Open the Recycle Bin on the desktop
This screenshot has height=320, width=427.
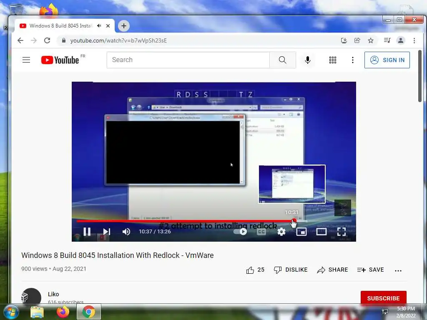pyautogui.click(x=16, y=9)
